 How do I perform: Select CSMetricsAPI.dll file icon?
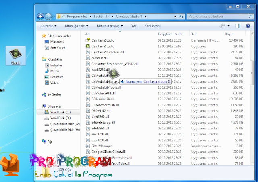(88, 93)
